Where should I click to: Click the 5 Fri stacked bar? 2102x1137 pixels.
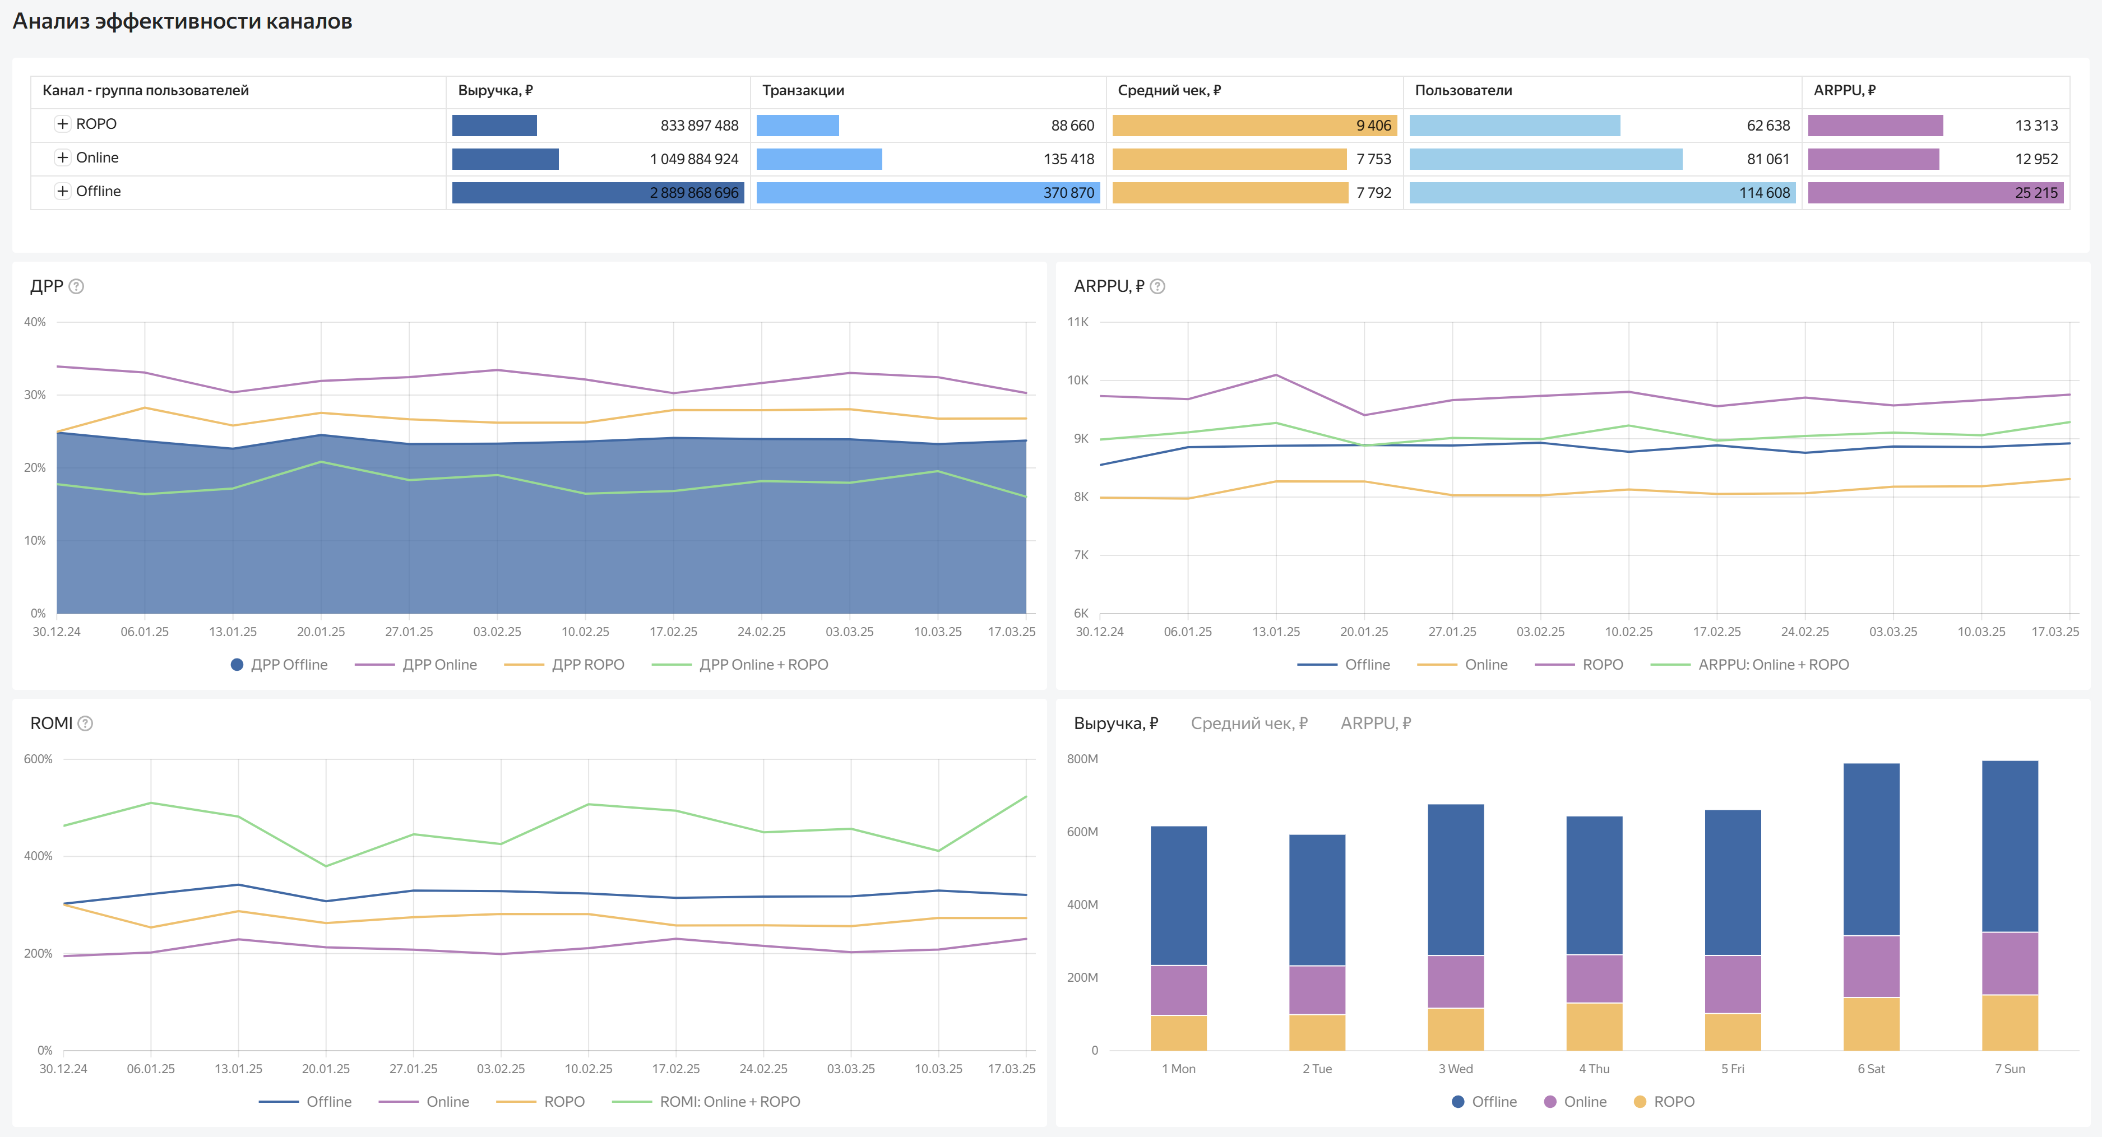coord(1733,930)
